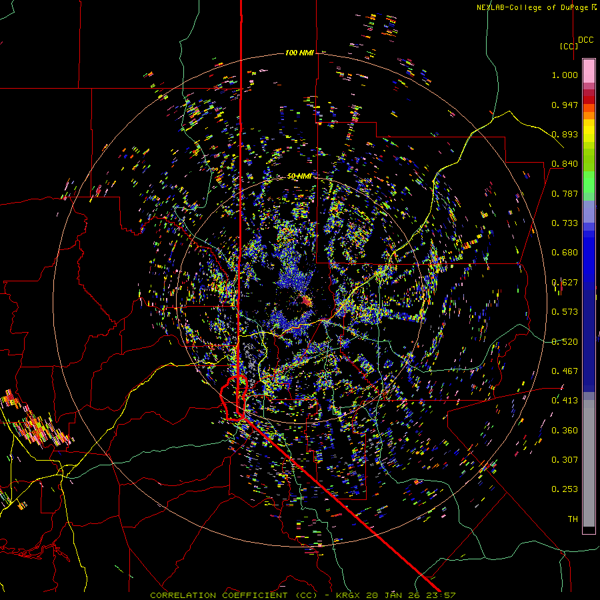The image size is (600, 600).
Task: Pick the red swatch on the color bar
Action: tap(589, 100)
